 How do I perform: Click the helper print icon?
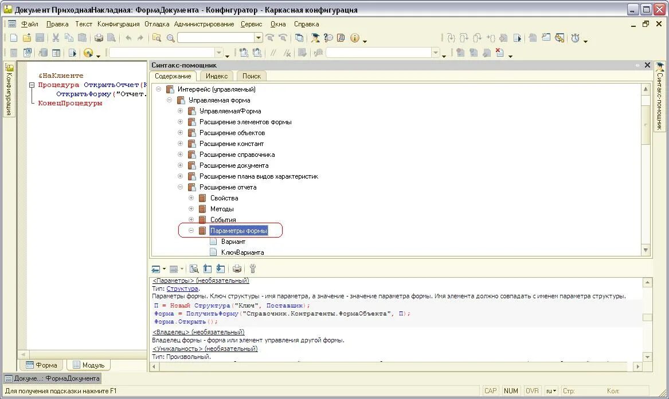237,269
